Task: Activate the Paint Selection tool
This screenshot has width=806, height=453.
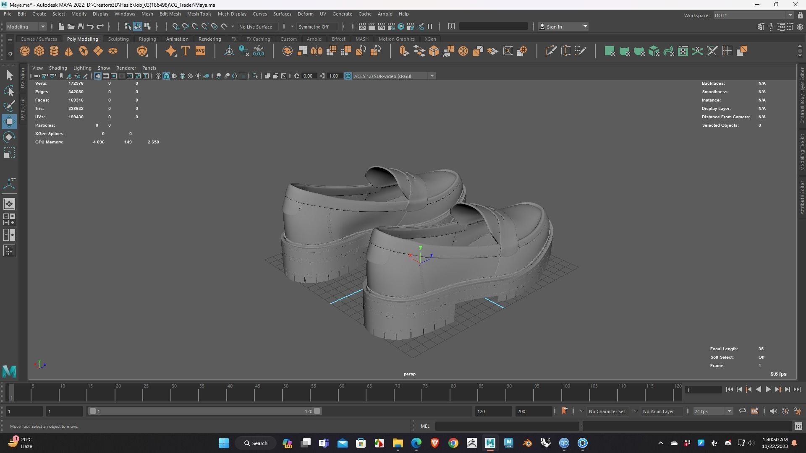Action: coord(9,106)
